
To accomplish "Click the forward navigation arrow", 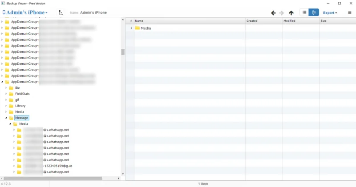I will 282,13.
